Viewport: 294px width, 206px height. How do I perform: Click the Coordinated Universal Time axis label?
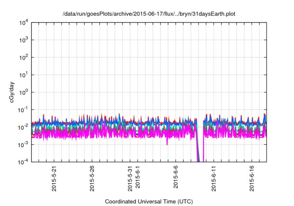click(148, 201)
